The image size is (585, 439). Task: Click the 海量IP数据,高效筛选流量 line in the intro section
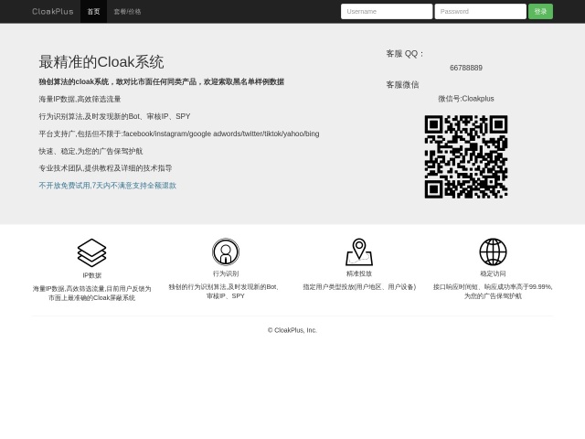tap(80, 99)
